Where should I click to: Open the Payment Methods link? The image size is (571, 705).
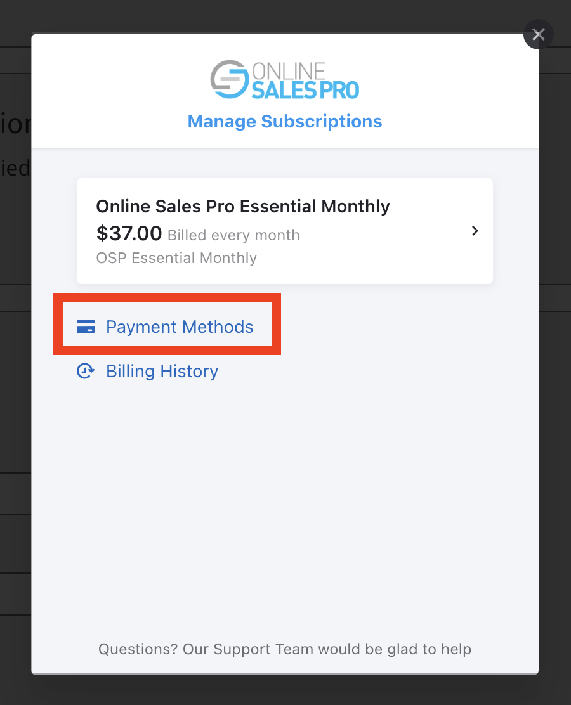tap(180, 327)
